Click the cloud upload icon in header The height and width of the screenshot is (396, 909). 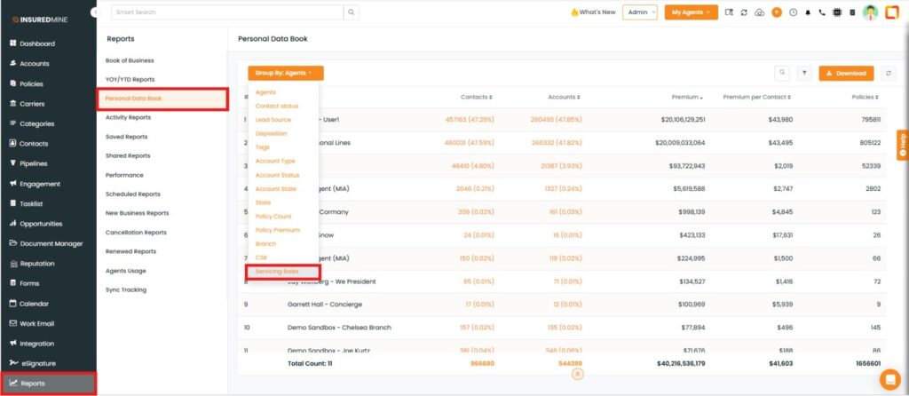(760, 12)
